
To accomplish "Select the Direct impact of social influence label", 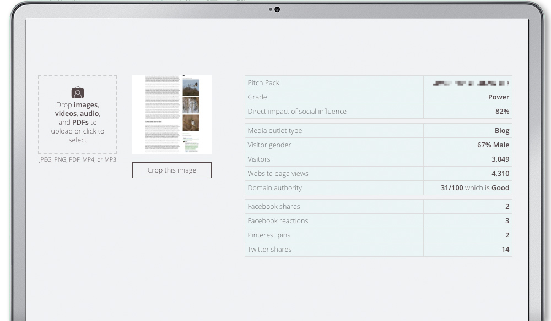I will pyautogui.click(x=297, y=112).
